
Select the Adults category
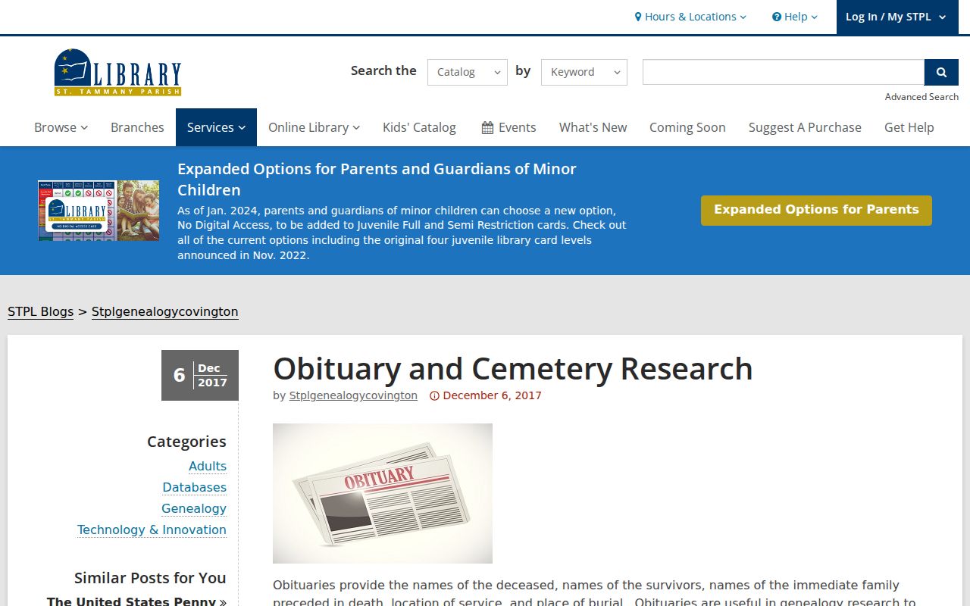pos(208,466)
